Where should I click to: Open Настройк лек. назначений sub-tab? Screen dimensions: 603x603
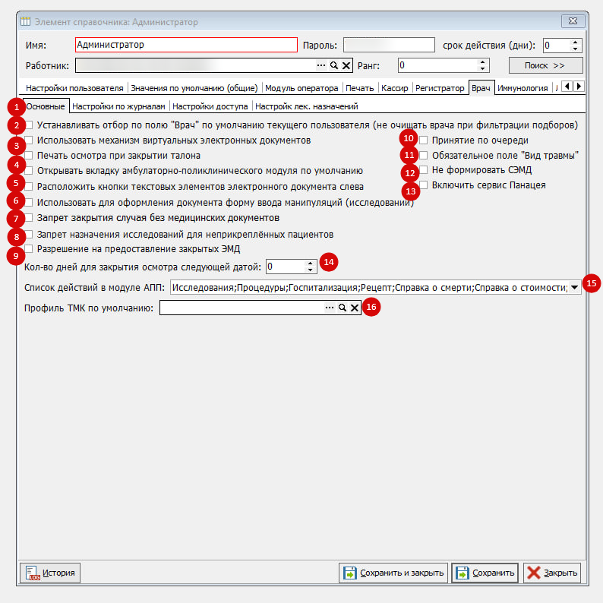(307, 106)
